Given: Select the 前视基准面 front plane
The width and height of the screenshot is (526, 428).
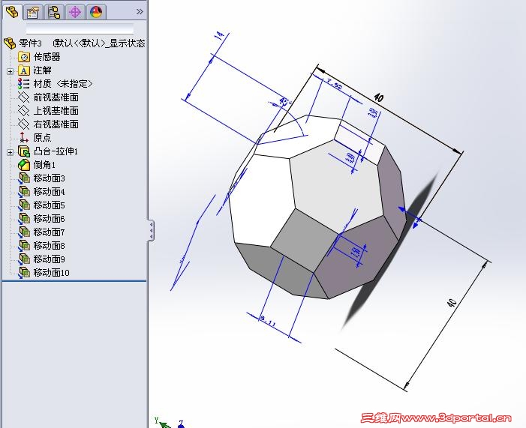Looking at the screenshot, I should tap(56, 97).
